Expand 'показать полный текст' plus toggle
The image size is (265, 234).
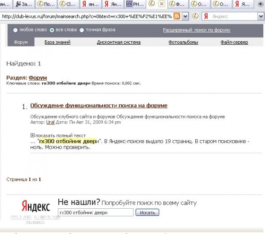pos(32,135)
